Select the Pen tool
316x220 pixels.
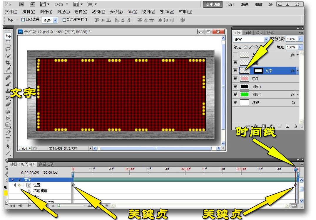[8, 132]
